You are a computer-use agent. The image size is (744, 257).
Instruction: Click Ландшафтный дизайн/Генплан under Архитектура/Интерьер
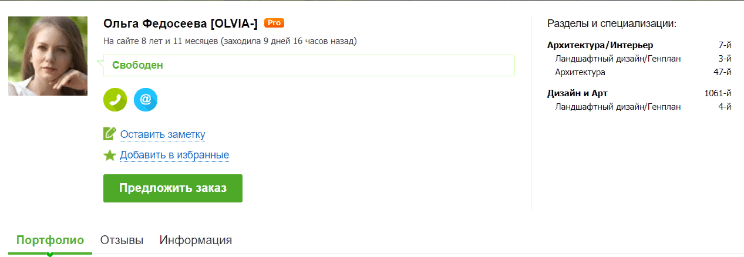618,59
